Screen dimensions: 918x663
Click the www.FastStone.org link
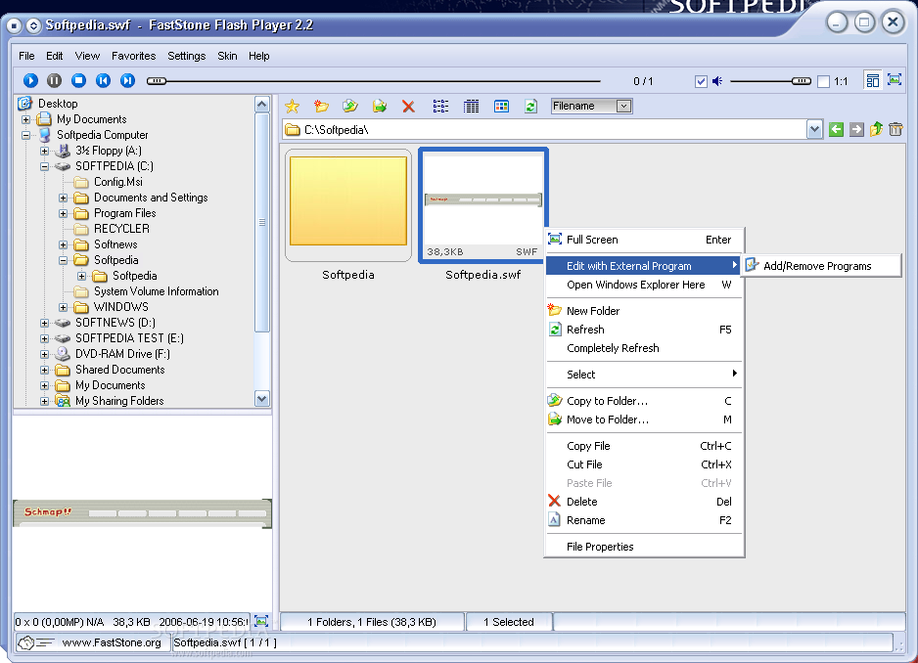[x=111, y=642]
